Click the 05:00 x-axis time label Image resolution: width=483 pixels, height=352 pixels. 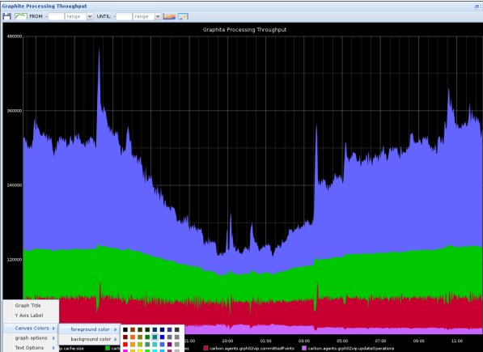coord(342,341)
